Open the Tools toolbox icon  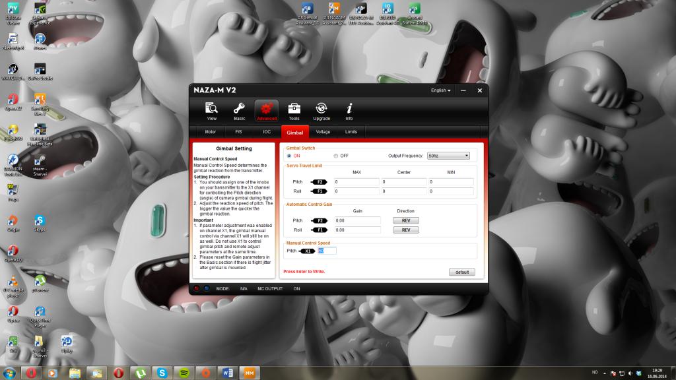294,110
